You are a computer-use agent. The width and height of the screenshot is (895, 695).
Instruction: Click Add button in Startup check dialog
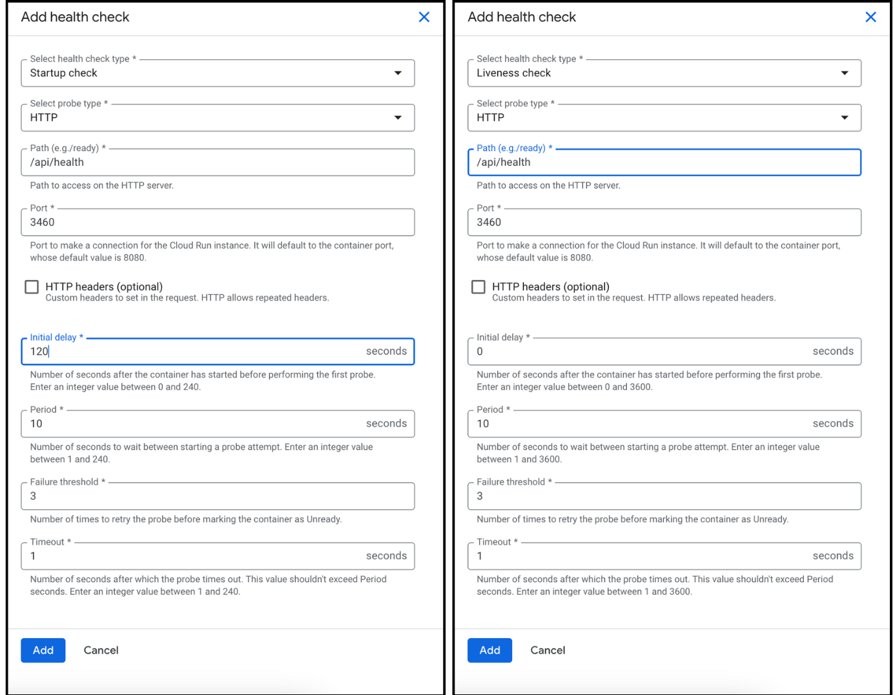[x=43, y=650]
